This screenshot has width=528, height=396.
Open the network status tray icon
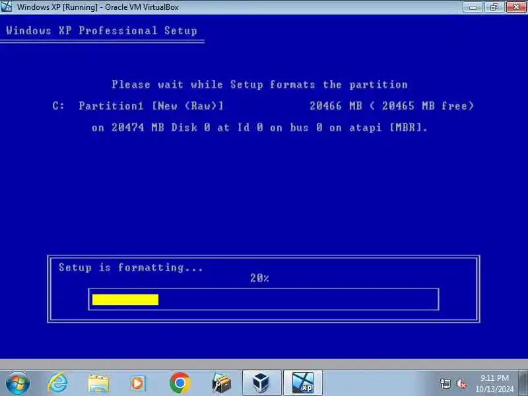[445, 383]
